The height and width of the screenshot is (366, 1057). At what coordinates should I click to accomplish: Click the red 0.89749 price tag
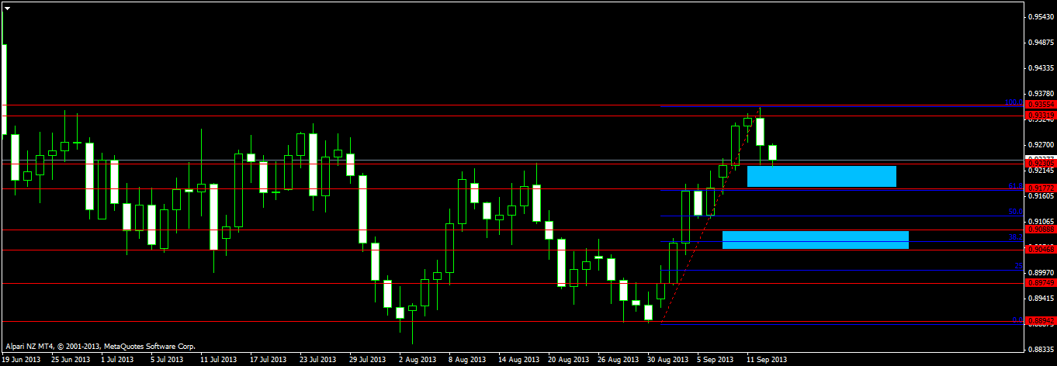[x=1040, y=283]
